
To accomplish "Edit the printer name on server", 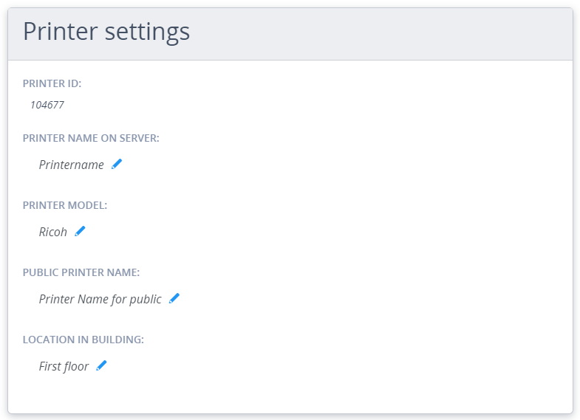I will [117, 164].
